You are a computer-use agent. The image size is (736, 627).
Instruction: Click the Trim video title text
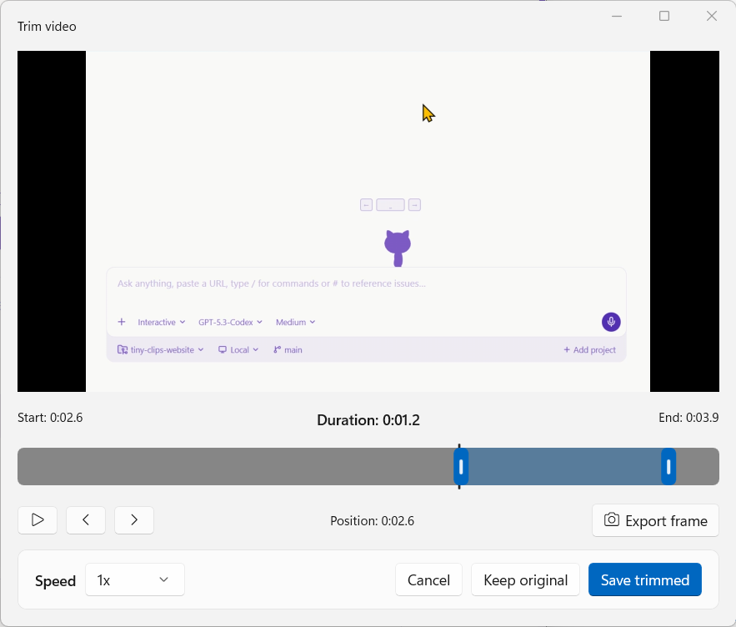click(x=47, y=27)
